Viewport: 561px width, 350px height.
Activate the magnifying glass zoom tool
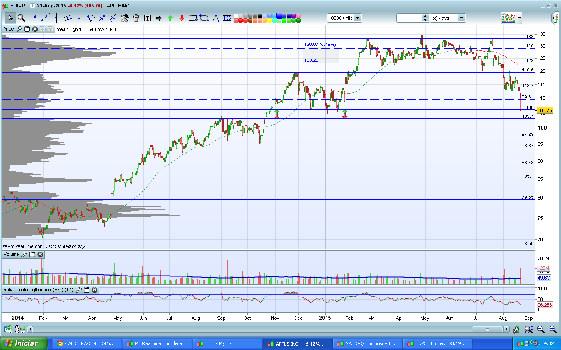[21, 18]
